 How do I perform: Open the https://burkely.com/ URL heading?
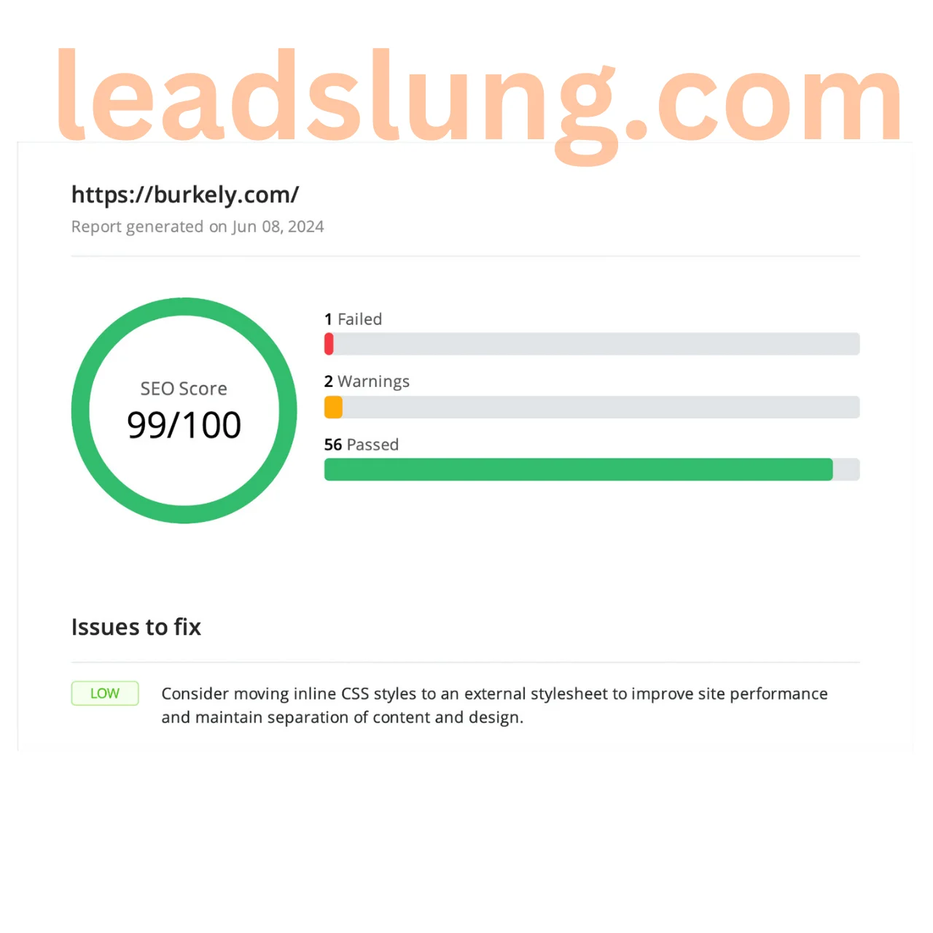click(x=185, y=195)
